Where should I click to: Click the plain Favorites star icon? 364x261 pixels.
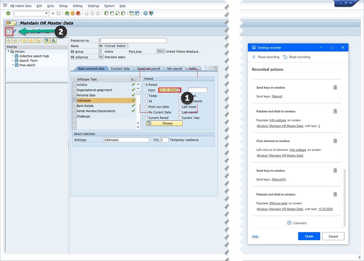click(31, 40)
